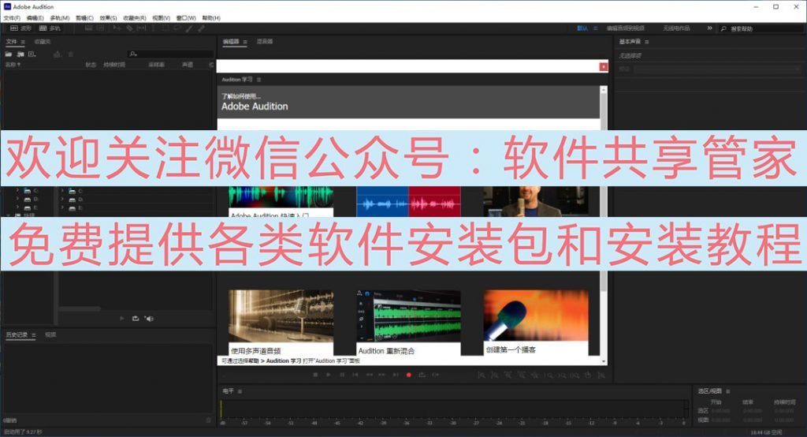Viewport: 807px width, 437px height.
Task: Select the 编辑音频到视频 workspace
Action: 625,28
